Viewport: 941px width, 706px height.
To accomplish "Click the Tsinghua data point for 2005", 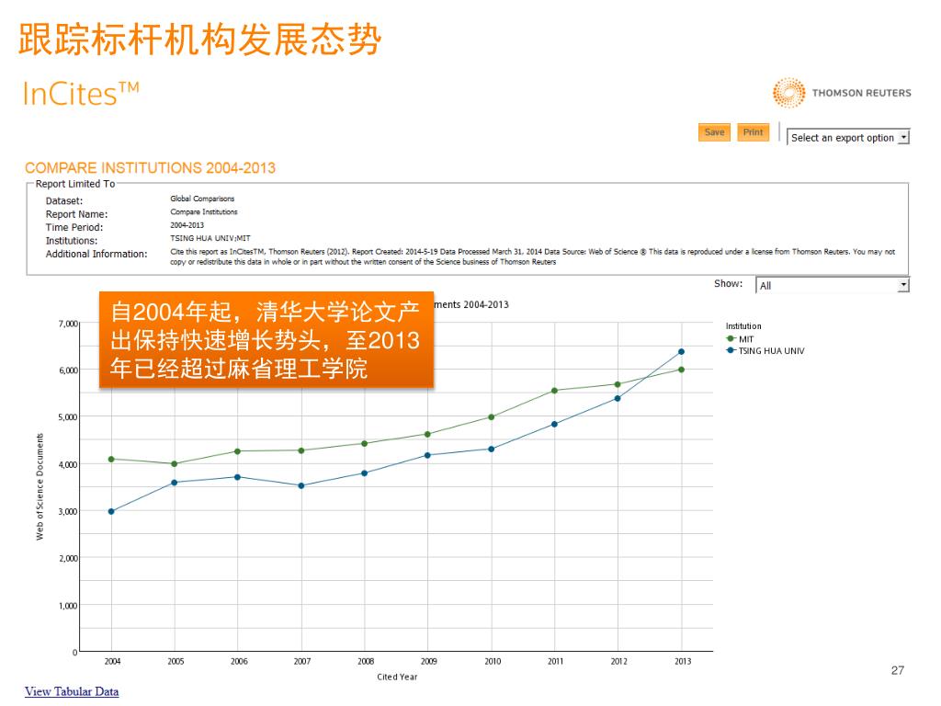I will click(x=174, y=482).
